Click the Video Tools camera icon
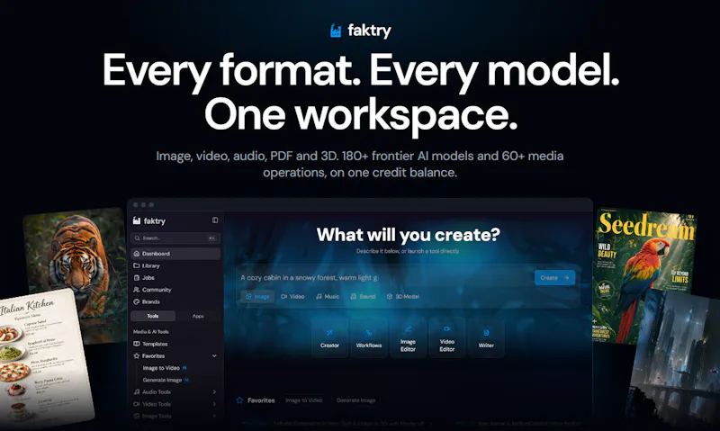This screenshot has height=431, width=720. pos(137,404)
